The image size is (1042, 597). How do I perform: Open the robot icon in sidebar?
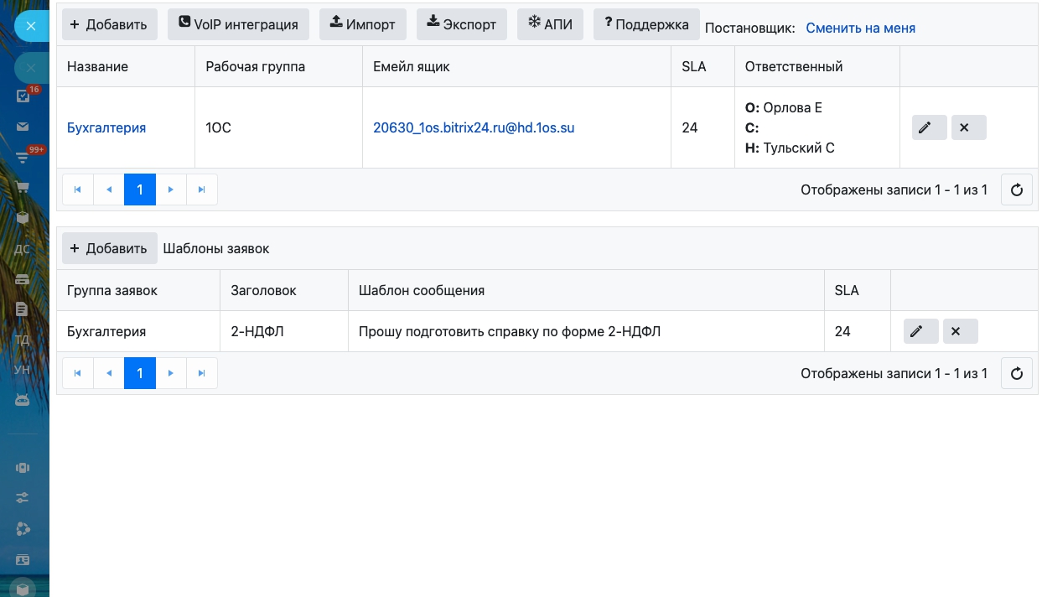pyautogui.click(x=23, y=400)
